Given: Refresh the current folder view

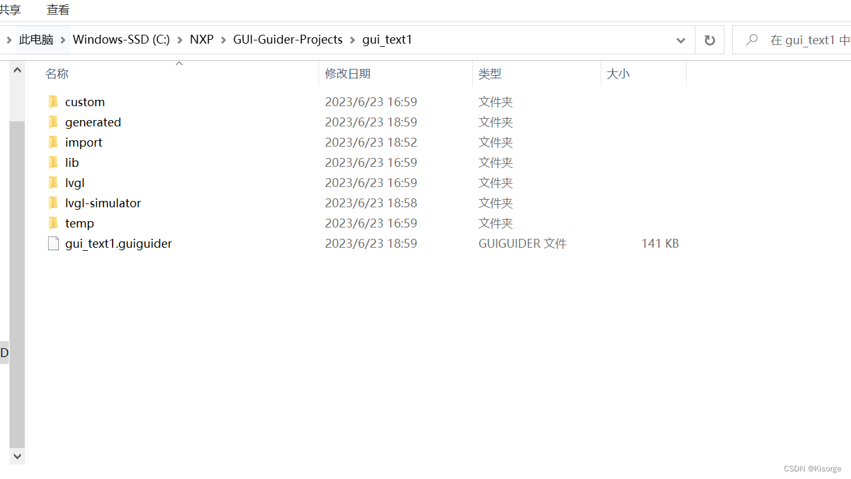Looking at the screenshot, I should tap(709, 40).
